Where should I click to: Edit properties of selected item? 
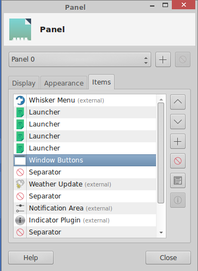pyautogui.click(x=178, y=180)
